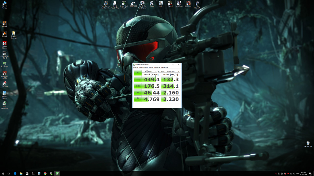The width and height of the screenshot is (314, 176).
Task: Select the AURA graphics card icon
Action: (x=4, y=75)
